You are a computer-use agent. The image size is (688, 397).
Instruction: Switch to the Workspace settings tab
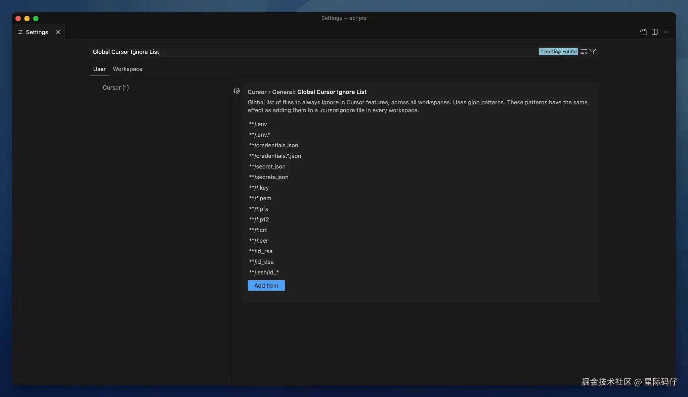(127, 69)
